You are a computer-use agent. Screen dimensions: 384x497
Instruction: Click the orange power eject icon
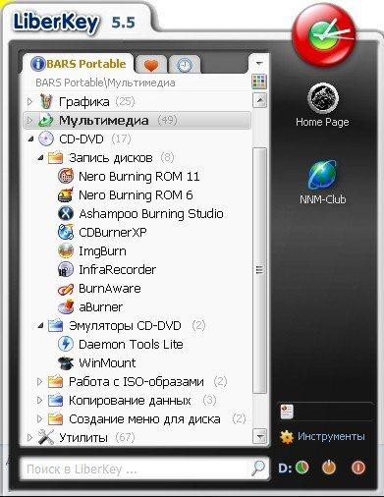[329, 468]
